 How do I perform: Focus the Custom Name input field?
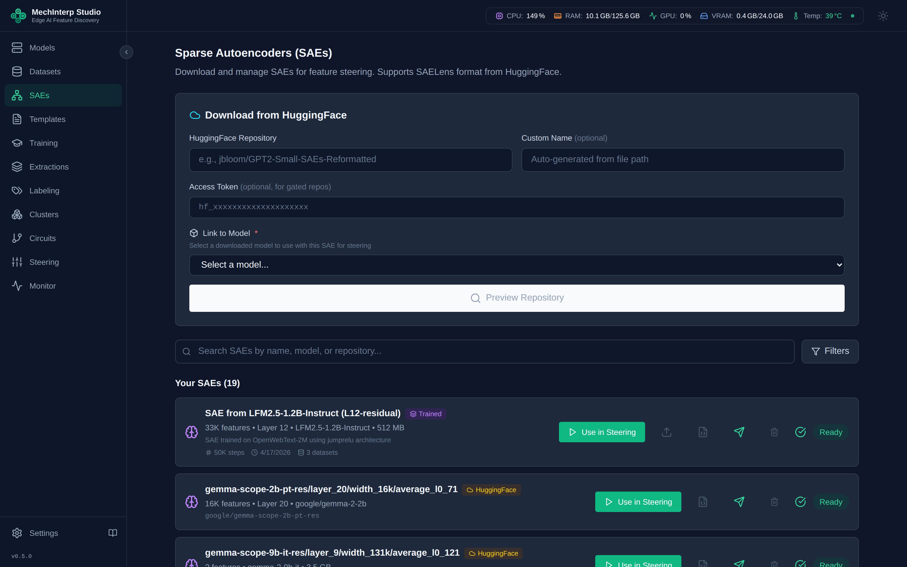pos(683,160)
